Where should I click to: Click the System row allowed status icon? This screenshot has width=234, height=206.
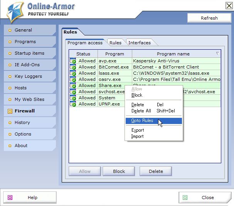[x=73, y=98]
